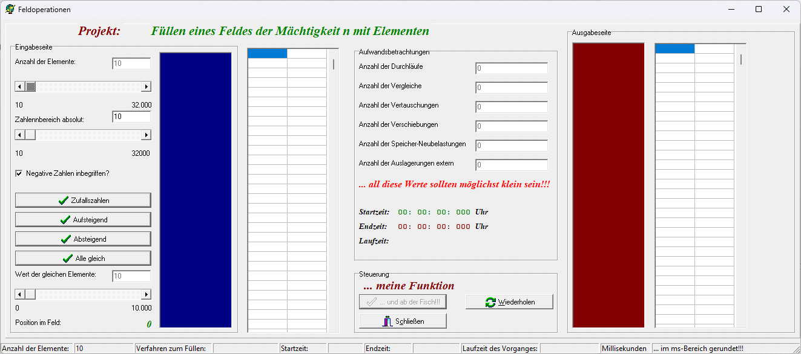Click right arrow of Anzahl der Elemente scrollbar
The width and height of the screenshot is (801, 354).
[146, 86]
